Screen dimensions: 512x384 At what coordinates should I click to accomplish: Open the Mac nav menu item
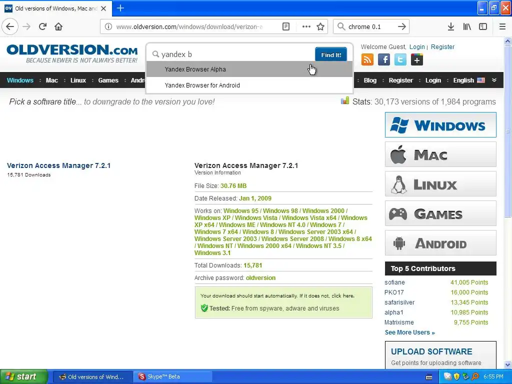tap(51, 80)
